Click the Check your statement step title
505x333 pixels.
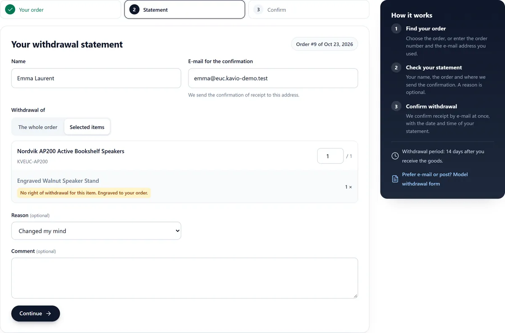point(434,67)
